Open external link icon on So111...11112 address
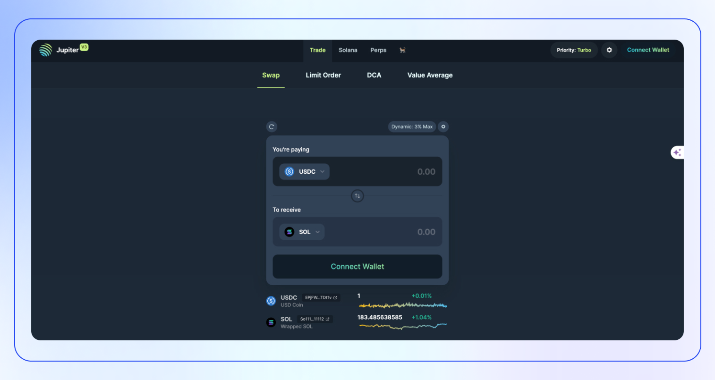The image size is (715, 380). click(327, 319)
